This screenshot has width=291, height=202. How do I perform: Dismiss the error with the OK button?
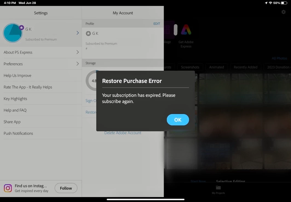pos(178,120)
